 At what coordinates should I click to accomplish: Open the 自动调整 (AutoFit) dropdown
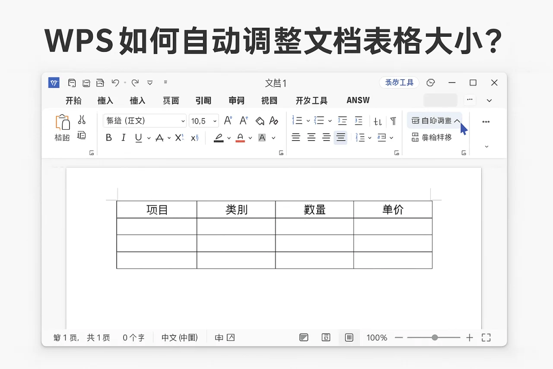(x=435, y=121)
